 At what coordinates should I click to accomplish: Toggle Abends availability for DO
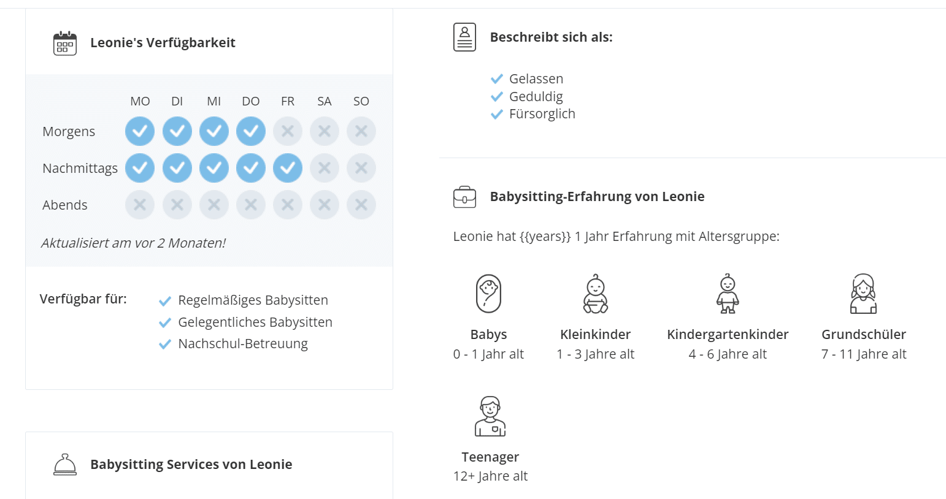pos(251,205)
